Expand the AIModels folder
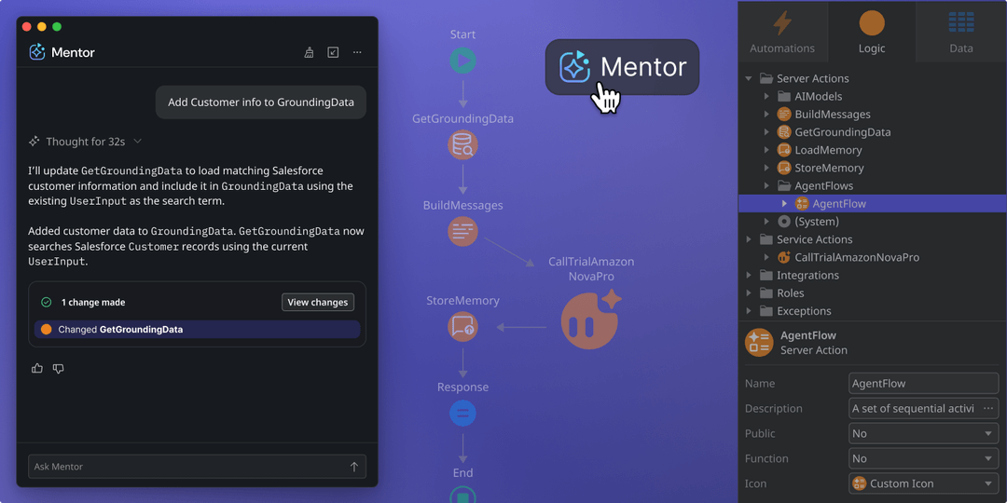 pyautogui.click(x=766, y=96)
